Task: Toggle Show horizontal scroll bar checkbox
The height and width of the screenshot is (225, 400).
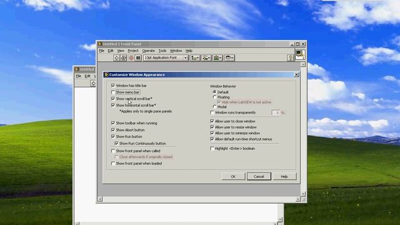Action: pyautogui.click(x=113, y=105)
